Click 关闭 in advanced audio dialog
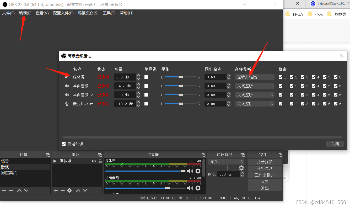Screen dimensions: 350x207 [x=335, y=144]
